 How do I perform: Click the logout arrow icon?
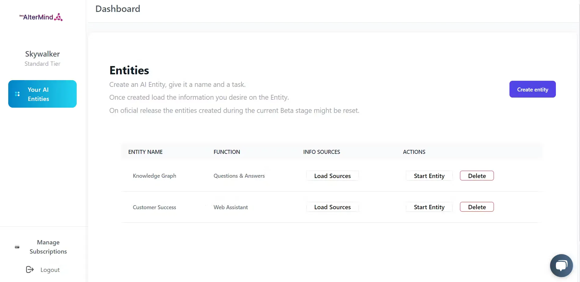coord(29,269)
